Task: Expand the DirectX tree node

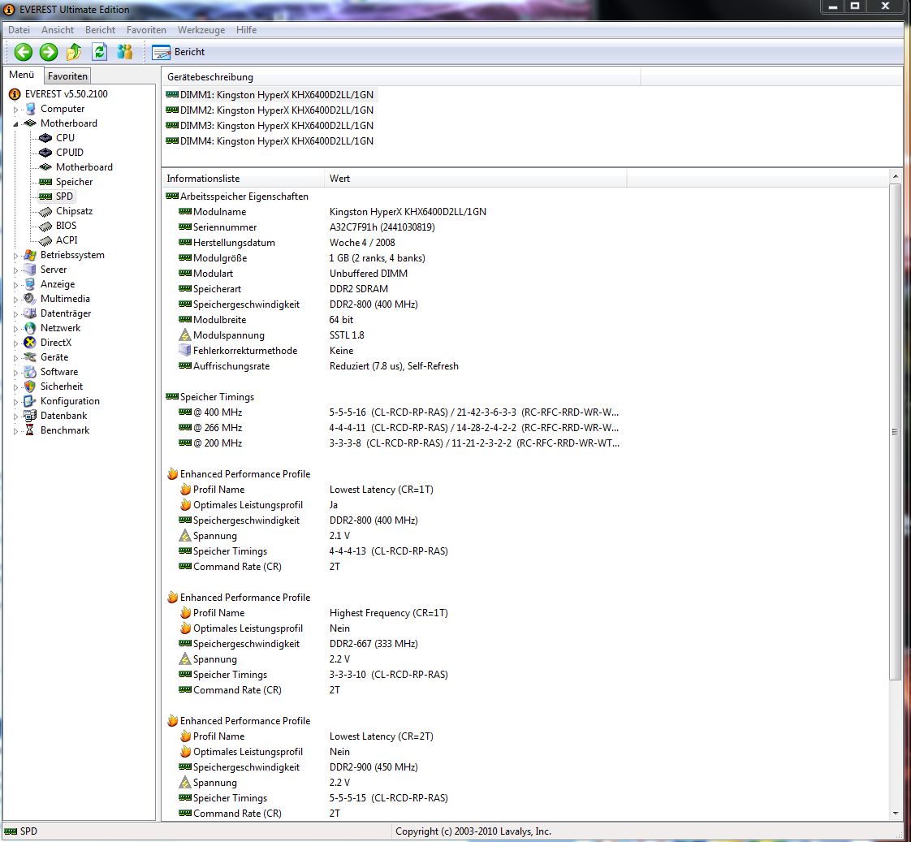Action: point(15,343)
